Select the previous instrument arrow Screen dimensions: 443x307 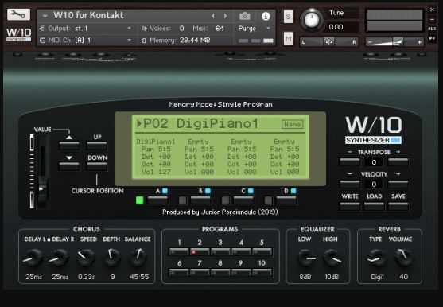(212, 16)
